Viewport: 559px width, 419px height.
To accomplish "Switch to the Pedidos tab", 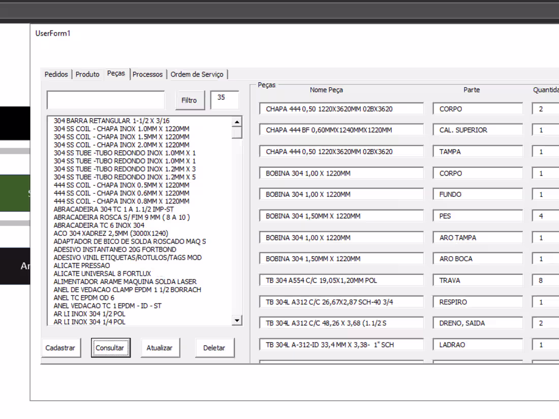I will (56, 74).
